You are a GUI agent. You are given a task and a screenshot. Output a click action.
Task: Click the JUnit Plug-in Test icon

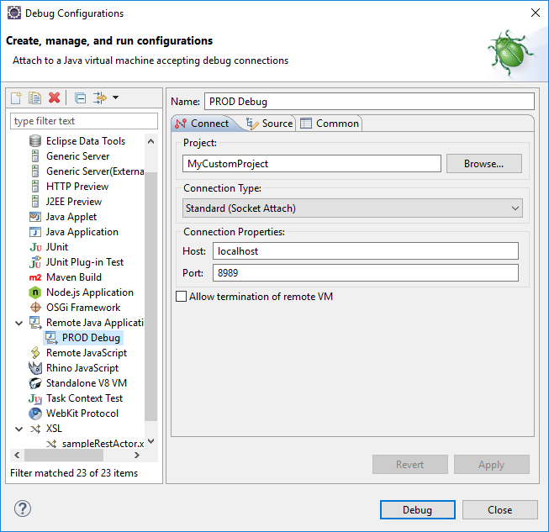click(35, 262)
